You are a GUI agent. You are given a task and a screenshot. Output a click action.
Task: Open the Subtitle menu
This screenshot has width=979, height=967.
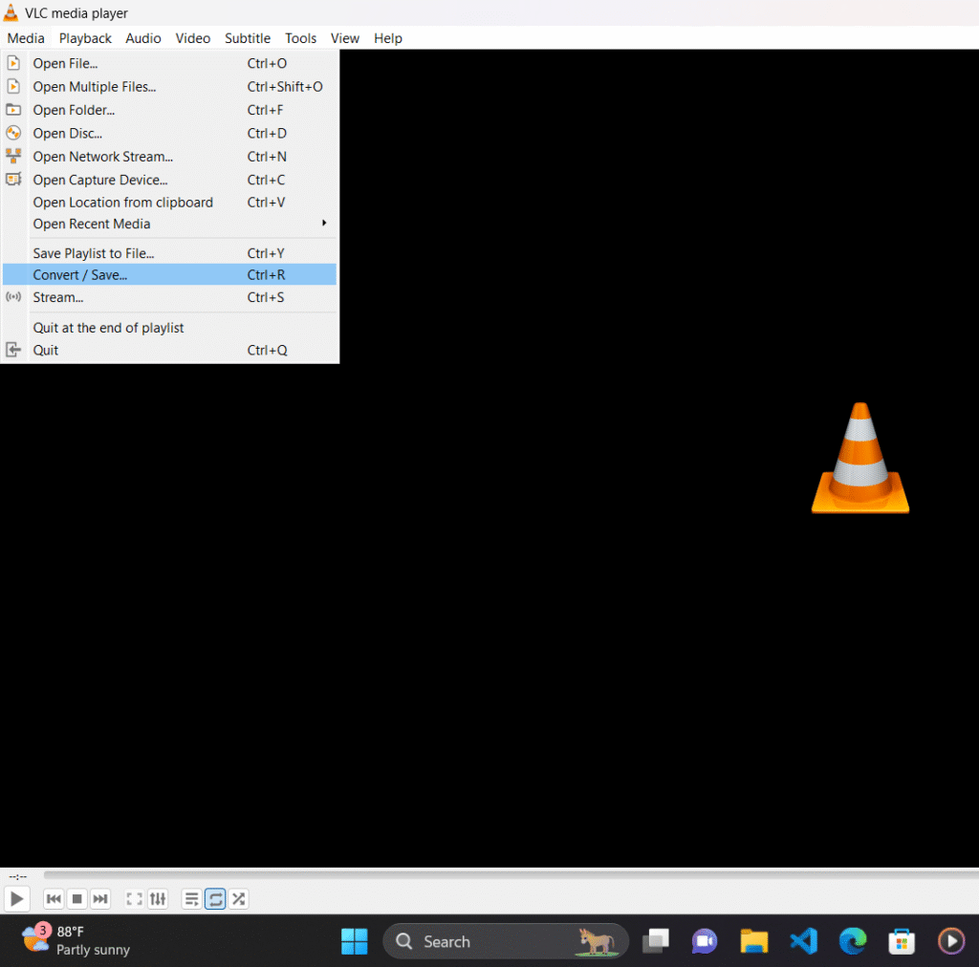click(248, 38)
